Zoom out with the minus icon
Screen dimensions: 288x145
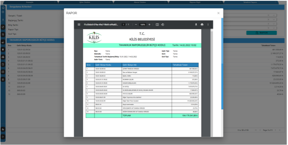[136, 24]
